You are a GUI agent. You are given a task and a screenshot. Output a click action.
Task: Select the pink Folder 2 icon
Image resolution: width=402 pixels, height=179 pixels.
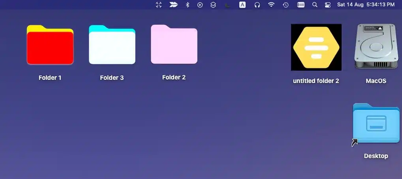pos(174,44)
